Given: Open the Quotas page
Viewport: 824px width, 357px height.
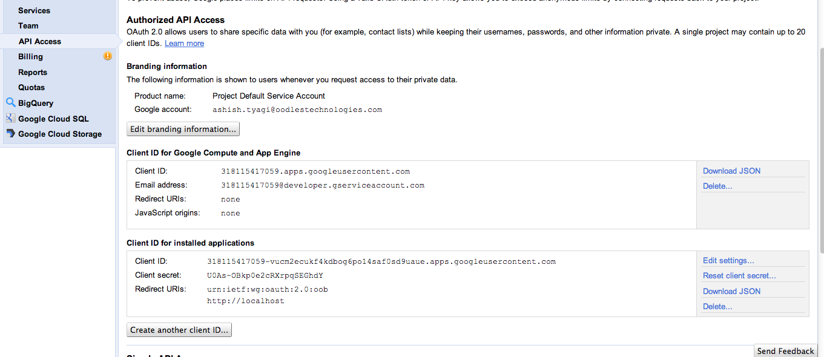Looking at the screenshot, I should 31,87.
